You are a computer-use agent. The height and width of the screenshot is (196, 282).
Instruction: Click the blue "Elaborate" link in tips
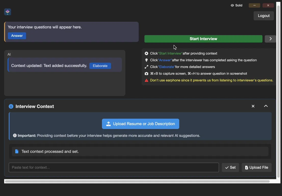coord(167,67)
